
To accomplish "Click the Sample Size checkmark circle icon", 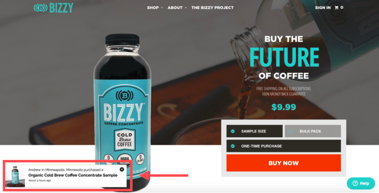I will point(233,131).
